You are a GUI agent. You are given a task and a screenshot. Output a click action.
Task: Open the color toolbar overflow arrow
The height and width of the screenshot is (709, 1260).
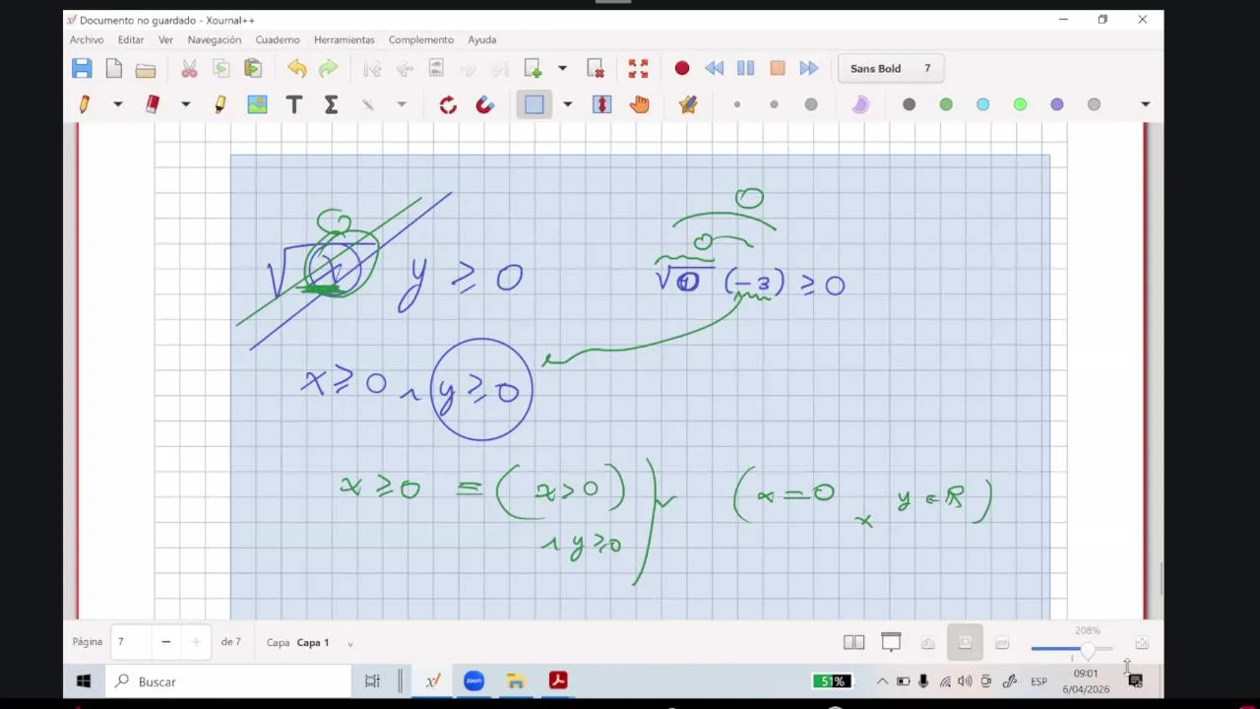(x=1145, y=104)
